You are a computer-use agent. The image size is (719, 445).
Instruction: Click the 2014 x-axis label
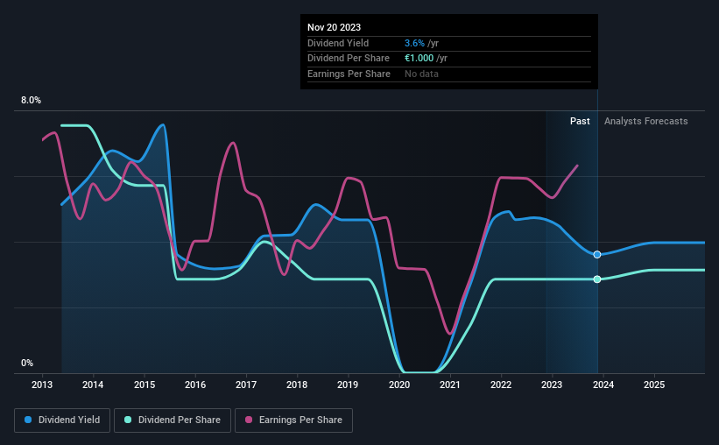93,385
